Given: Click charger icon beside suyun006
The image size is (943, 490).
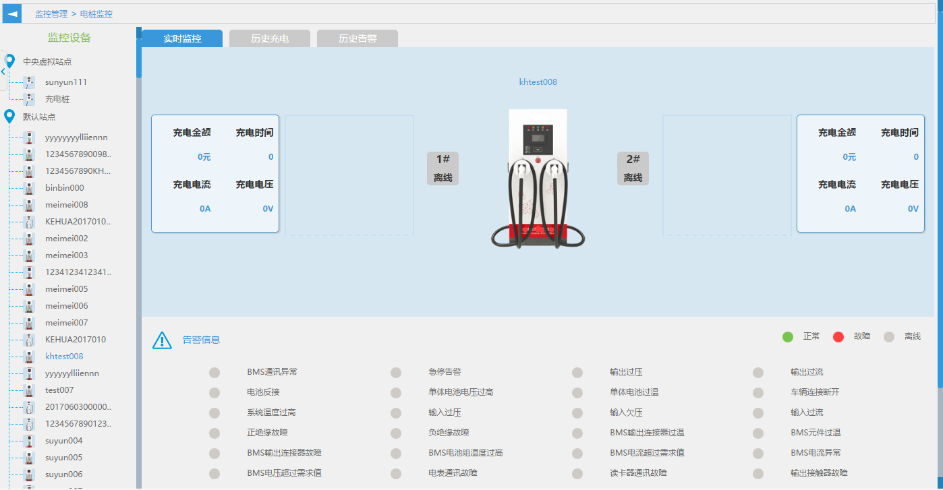Looking at the screenshot, I should 29,474.
